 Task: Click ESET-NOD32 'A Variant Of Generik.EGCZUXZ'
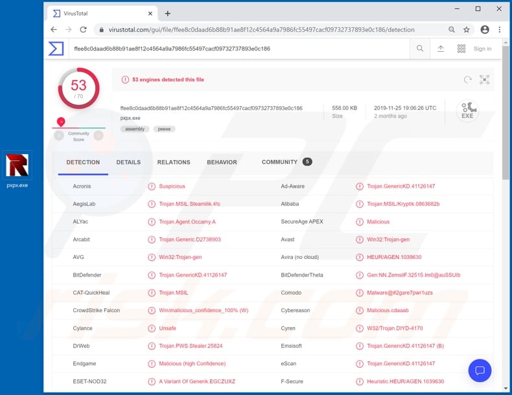(197, 381)
